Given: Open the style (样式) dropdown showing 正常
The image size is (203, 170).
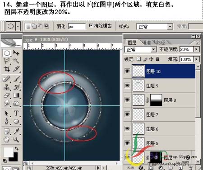Looking at the screenshot, I should [x=155, y=27].
